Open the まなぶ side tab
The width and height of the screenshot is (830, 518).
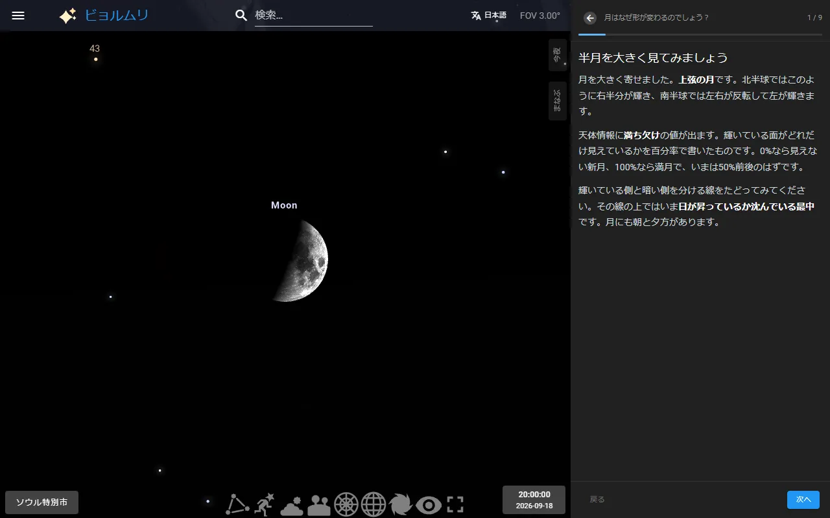(557, 101)
